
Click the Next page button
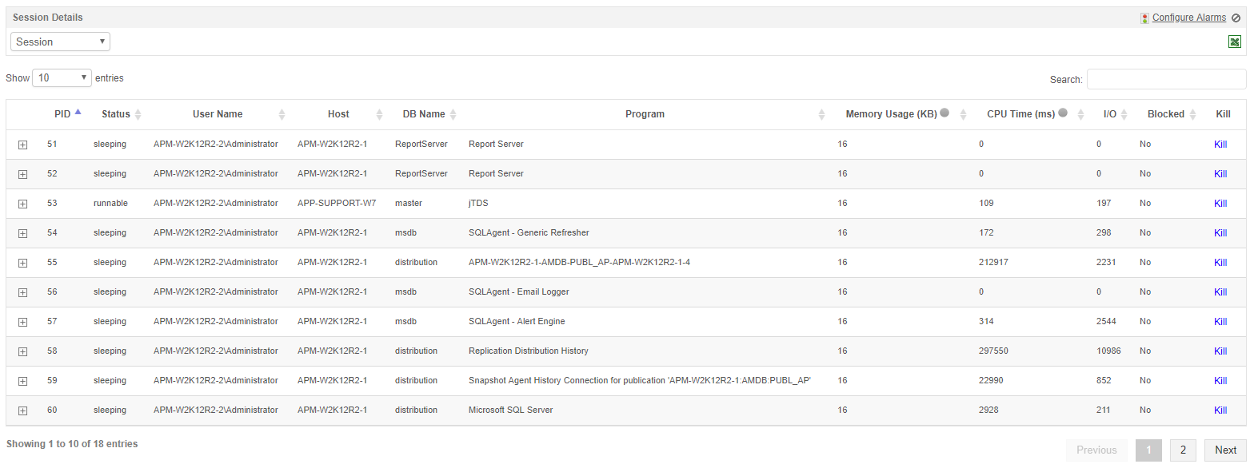(x=1225, y=450)
